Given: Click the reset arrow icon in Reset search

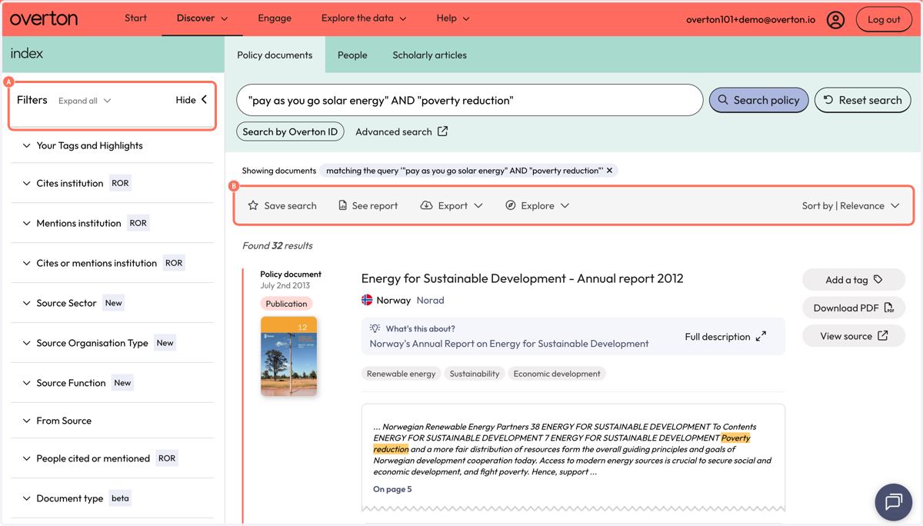Looking at the screenshot, I should [x=828, y=100].
